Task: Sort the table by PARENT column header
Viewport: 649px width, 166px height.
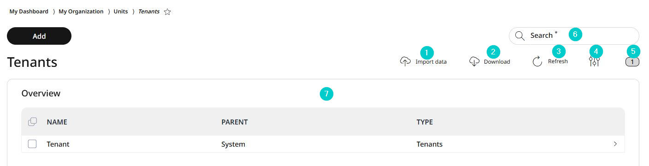Action: pos(235,122)
